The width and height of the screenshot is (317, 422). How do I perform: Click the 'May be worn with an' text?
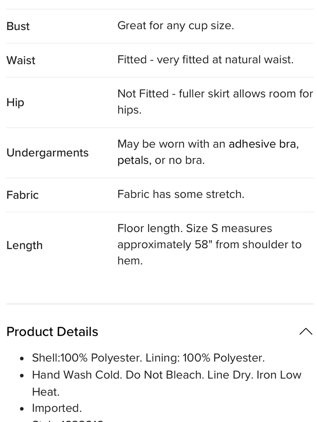tap(171, 144)
